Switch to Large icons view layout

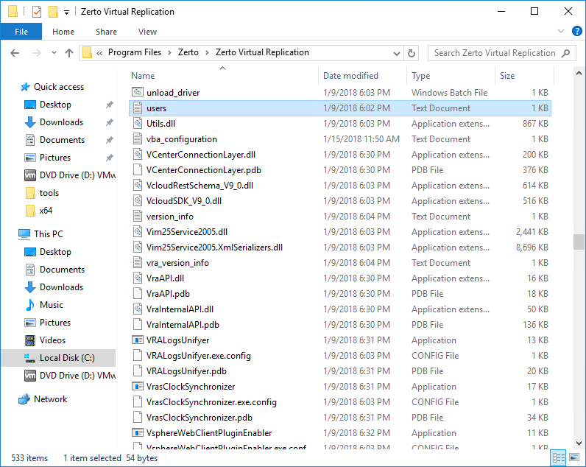point(574,457)
